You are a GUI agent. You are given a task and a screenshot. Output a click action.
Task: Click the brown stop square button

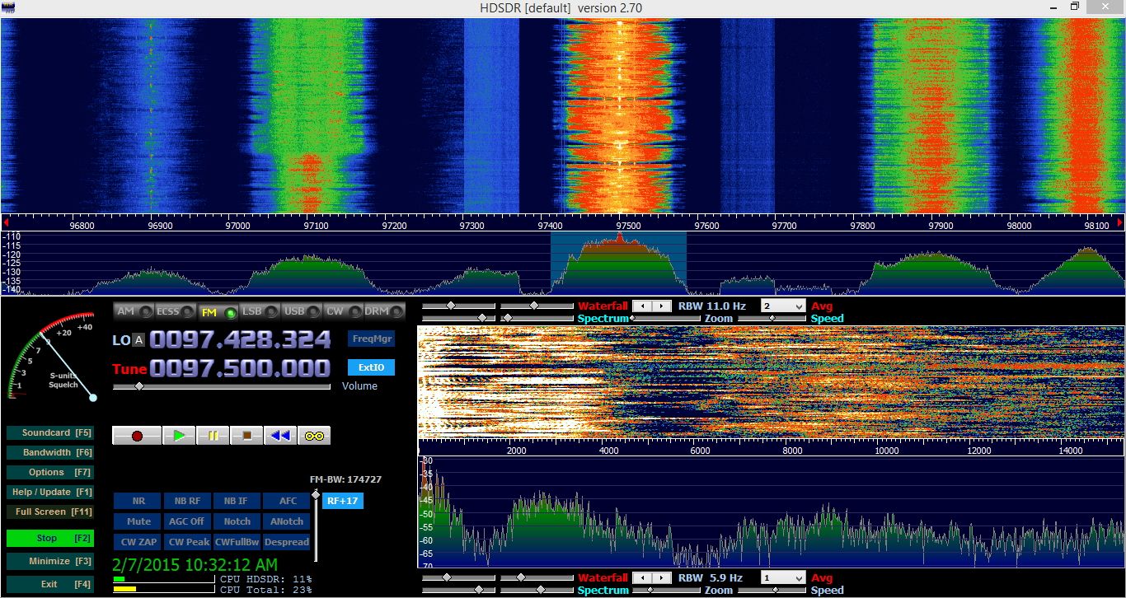click(x=246, y=436)
